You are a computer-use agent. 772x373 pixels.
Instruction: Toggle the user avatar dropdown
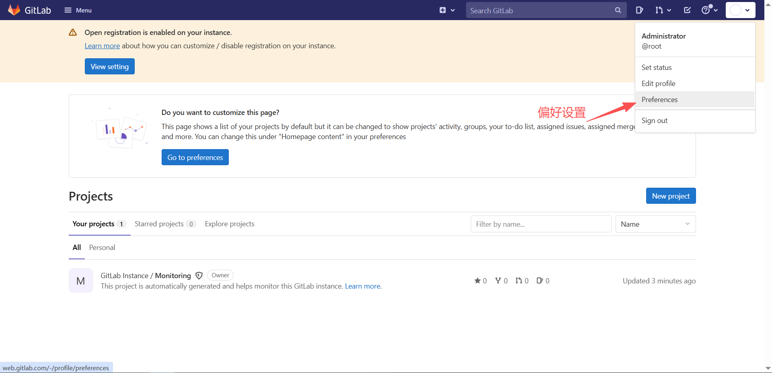click(x=740, y=10)
